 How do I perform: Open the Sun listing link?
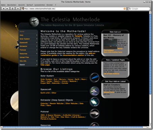tap(56, 79)
